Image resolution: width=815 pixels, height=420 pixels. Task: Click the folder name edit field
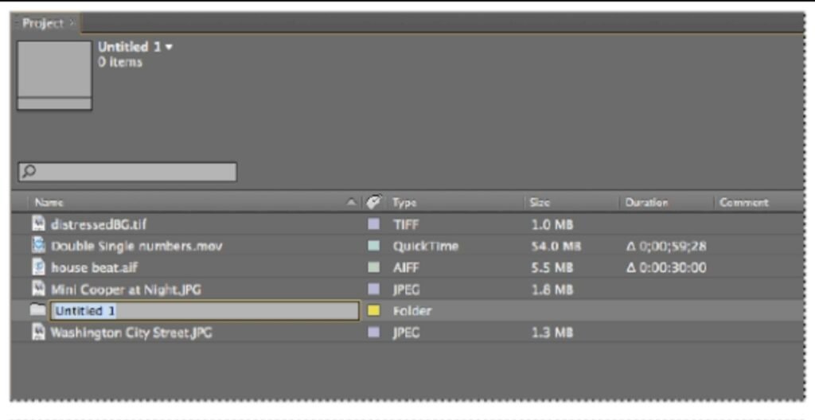pos(205,311)
